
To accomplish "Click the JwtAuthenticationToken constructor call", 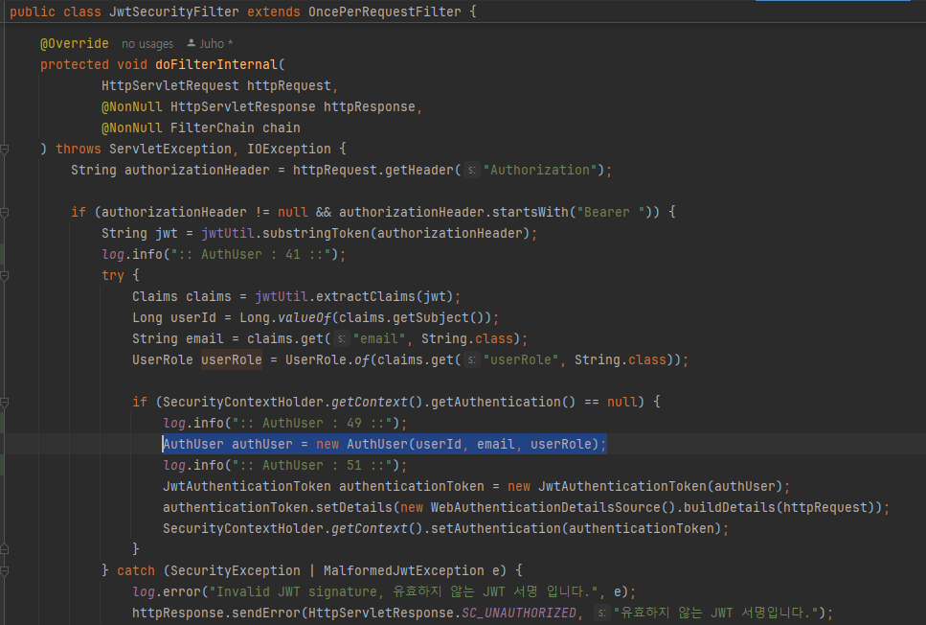I will coord(622,487).
